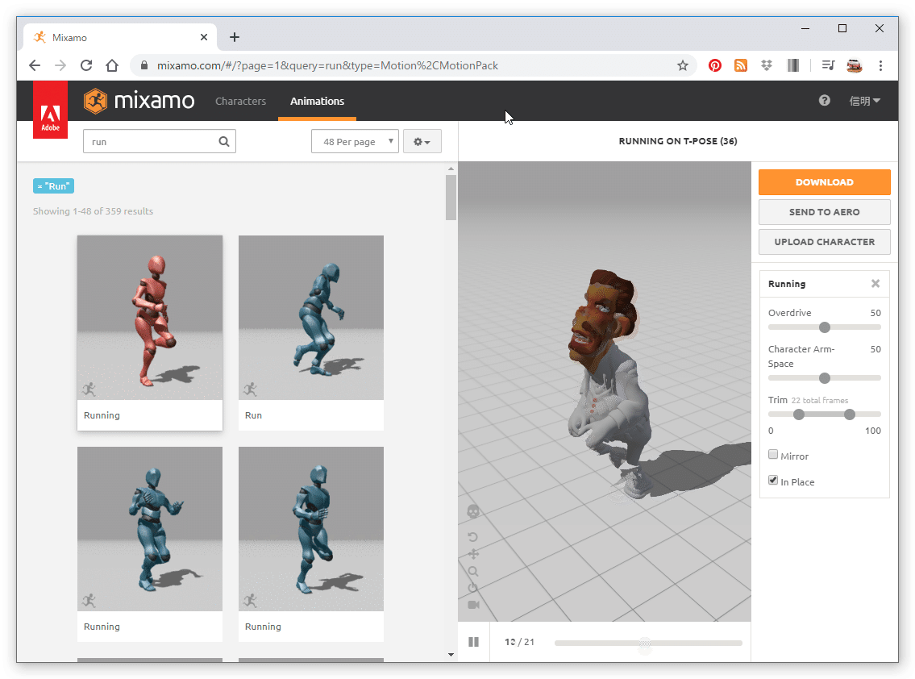
Task: Click the RSS feed extension icon
Action: [741, 65]
